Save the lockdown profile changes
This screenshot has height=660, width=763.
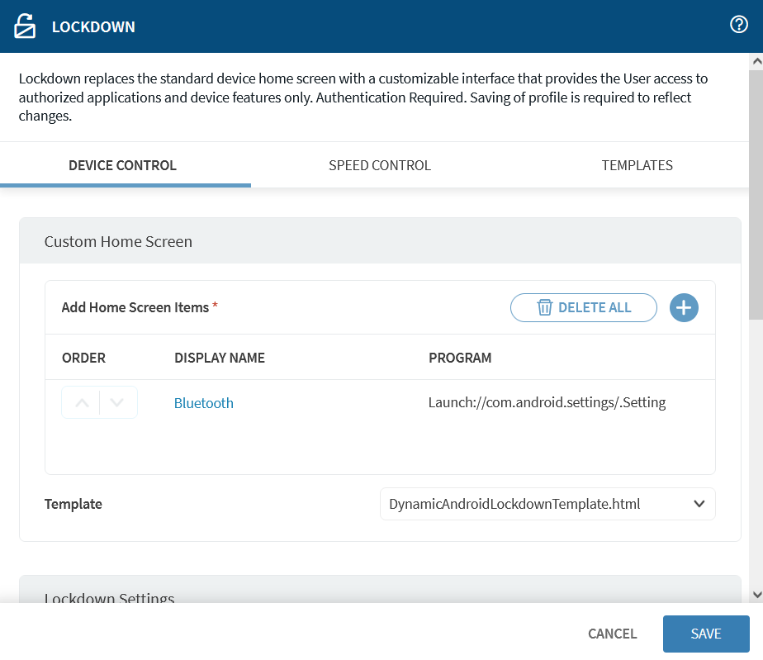tap(706, 634)
